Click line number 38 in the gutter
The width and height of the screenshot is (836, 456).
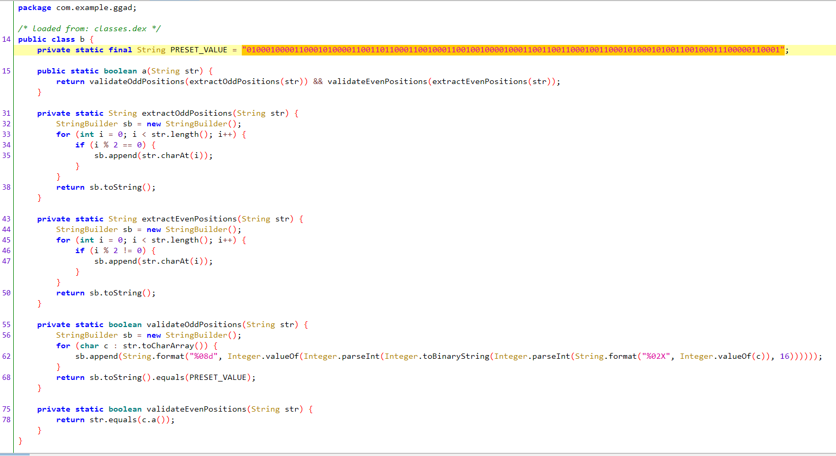click(x=6, y=188)
